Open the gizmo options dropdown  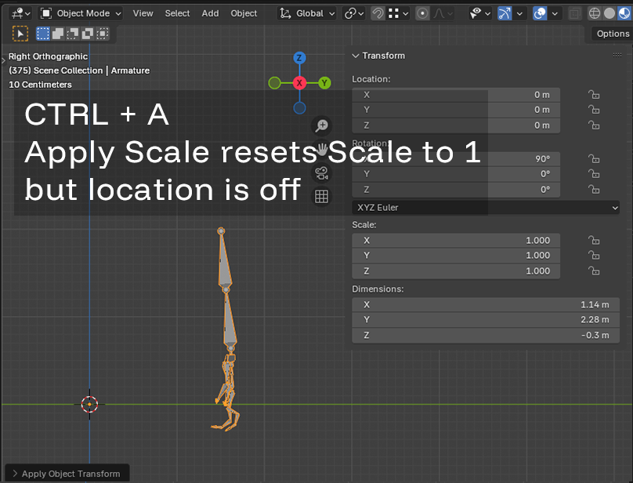click(519, 14)
